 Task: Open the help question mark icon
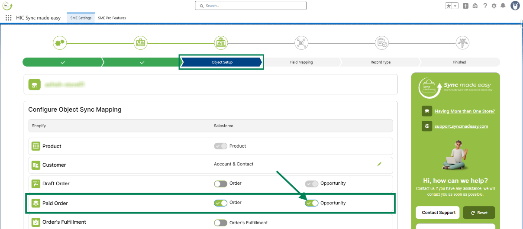tap(485, 6)
